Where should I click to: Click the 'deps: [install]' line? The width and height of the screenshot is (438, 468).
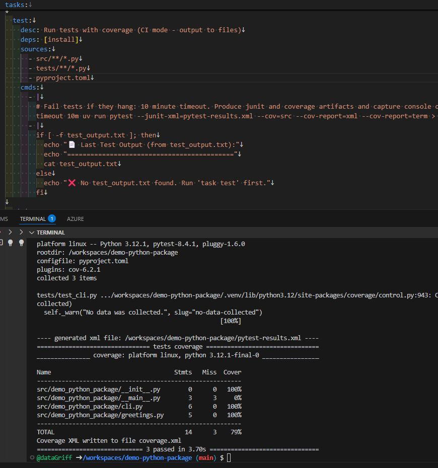(49, 39)
